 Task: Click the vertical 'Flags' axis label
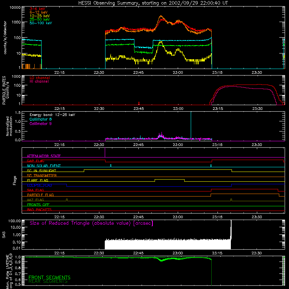(x=15, y=180)
